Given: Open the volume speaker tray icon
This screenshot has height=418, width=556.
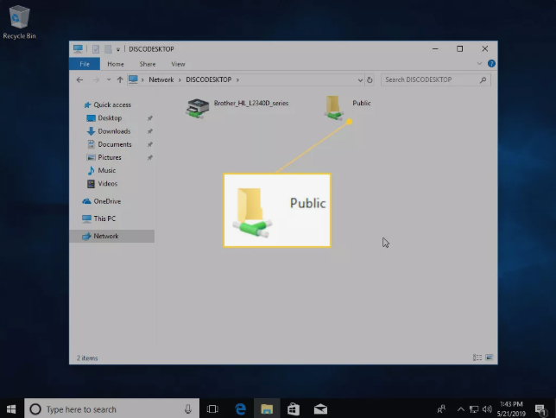Looking at the screenshot, I should tap(487, 409).
